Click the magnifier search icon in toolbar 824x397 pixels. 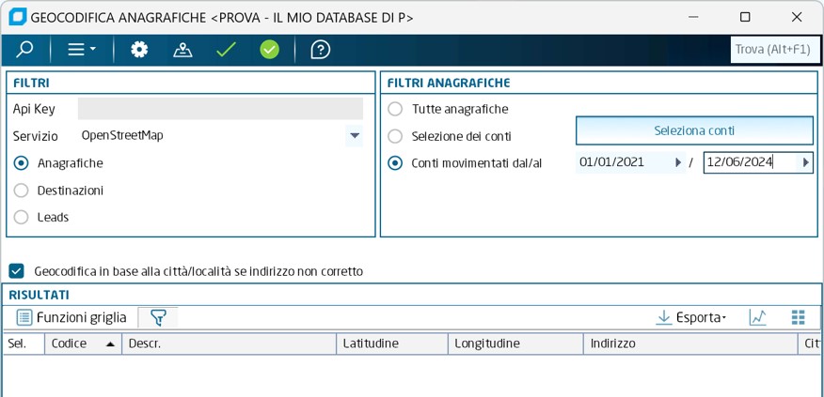tap(24, 50)
